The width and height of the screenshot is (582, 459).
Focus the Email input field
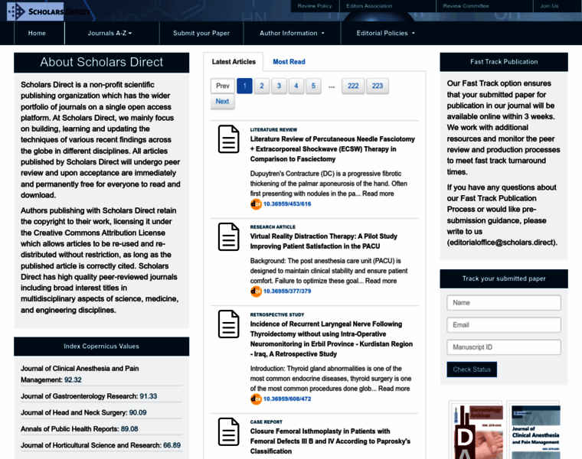click(x=504, y=325)
